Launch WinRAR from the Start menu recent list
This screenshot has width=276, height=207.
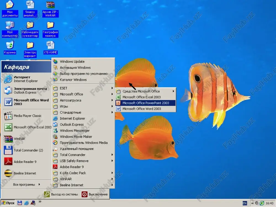point(26,139)
